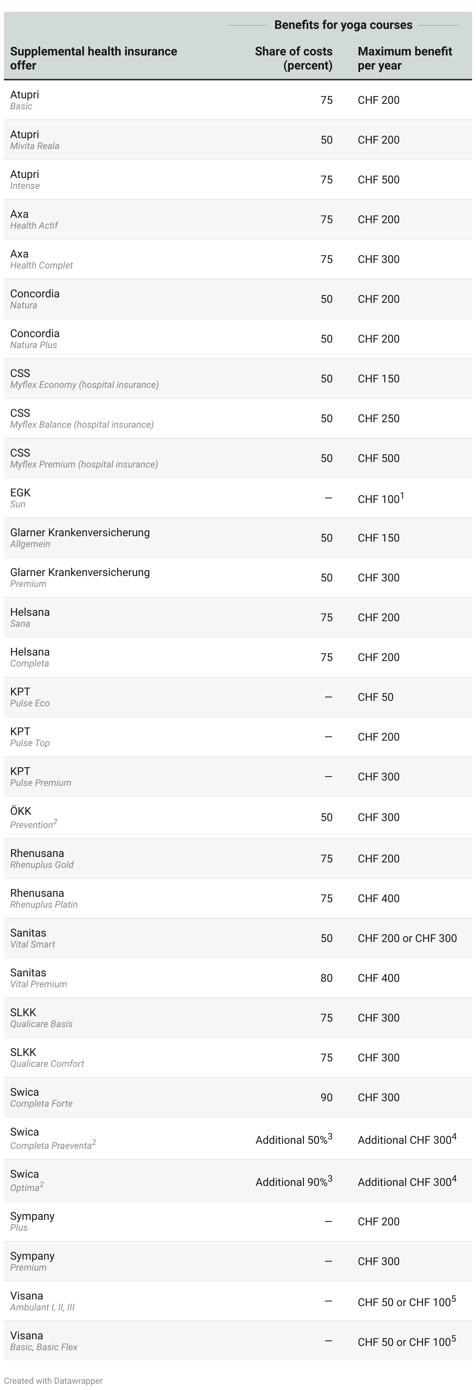Click the "Supplemental health insurance offer" column header

[93, 58]
